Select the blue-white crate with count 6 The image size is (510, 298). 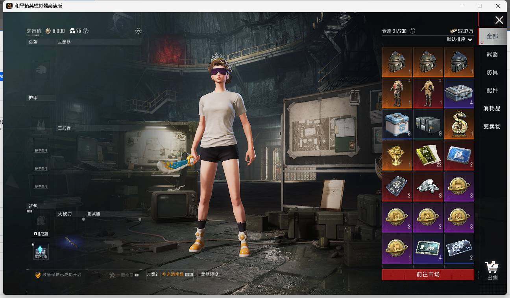pyautogui.click(x=397, y=124)
